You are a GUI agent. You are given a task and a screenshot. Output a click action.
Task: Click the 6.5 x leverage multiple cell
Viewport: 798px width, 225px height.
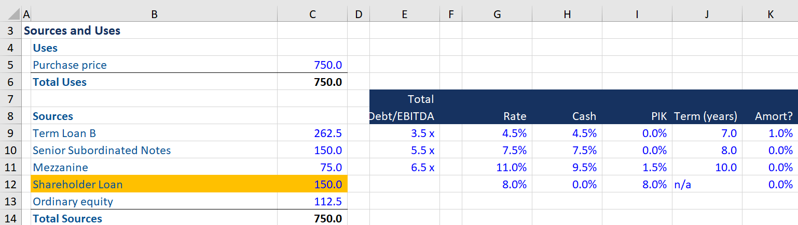pyautogui.click(x=422, y=167)
